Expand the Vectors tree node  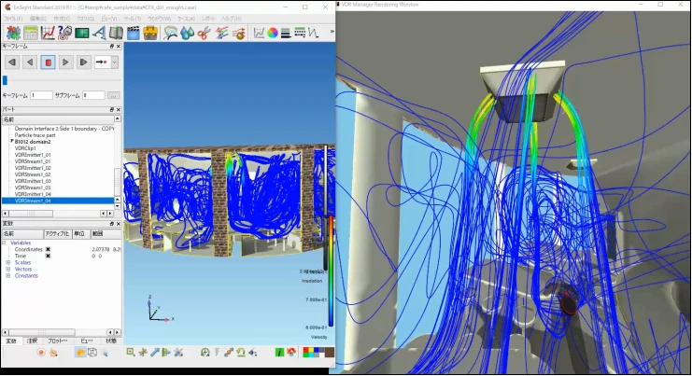(8, 270)
